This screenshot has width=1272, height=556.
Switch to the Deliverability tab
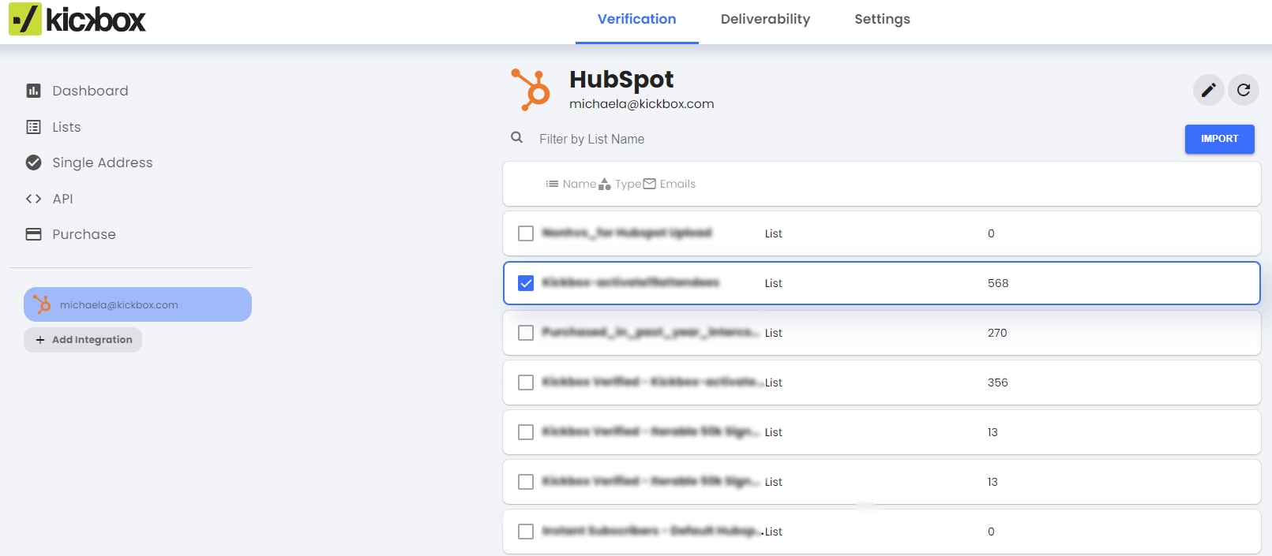[x=765, y=20]
